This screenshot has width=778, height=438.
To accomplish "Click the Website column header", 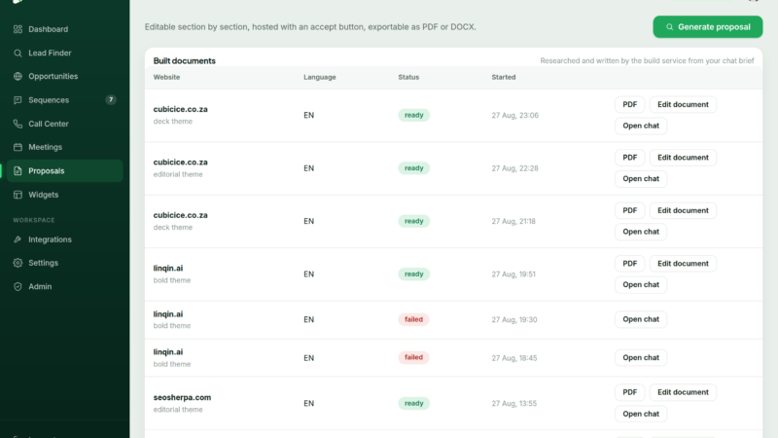I will (166, 77).
